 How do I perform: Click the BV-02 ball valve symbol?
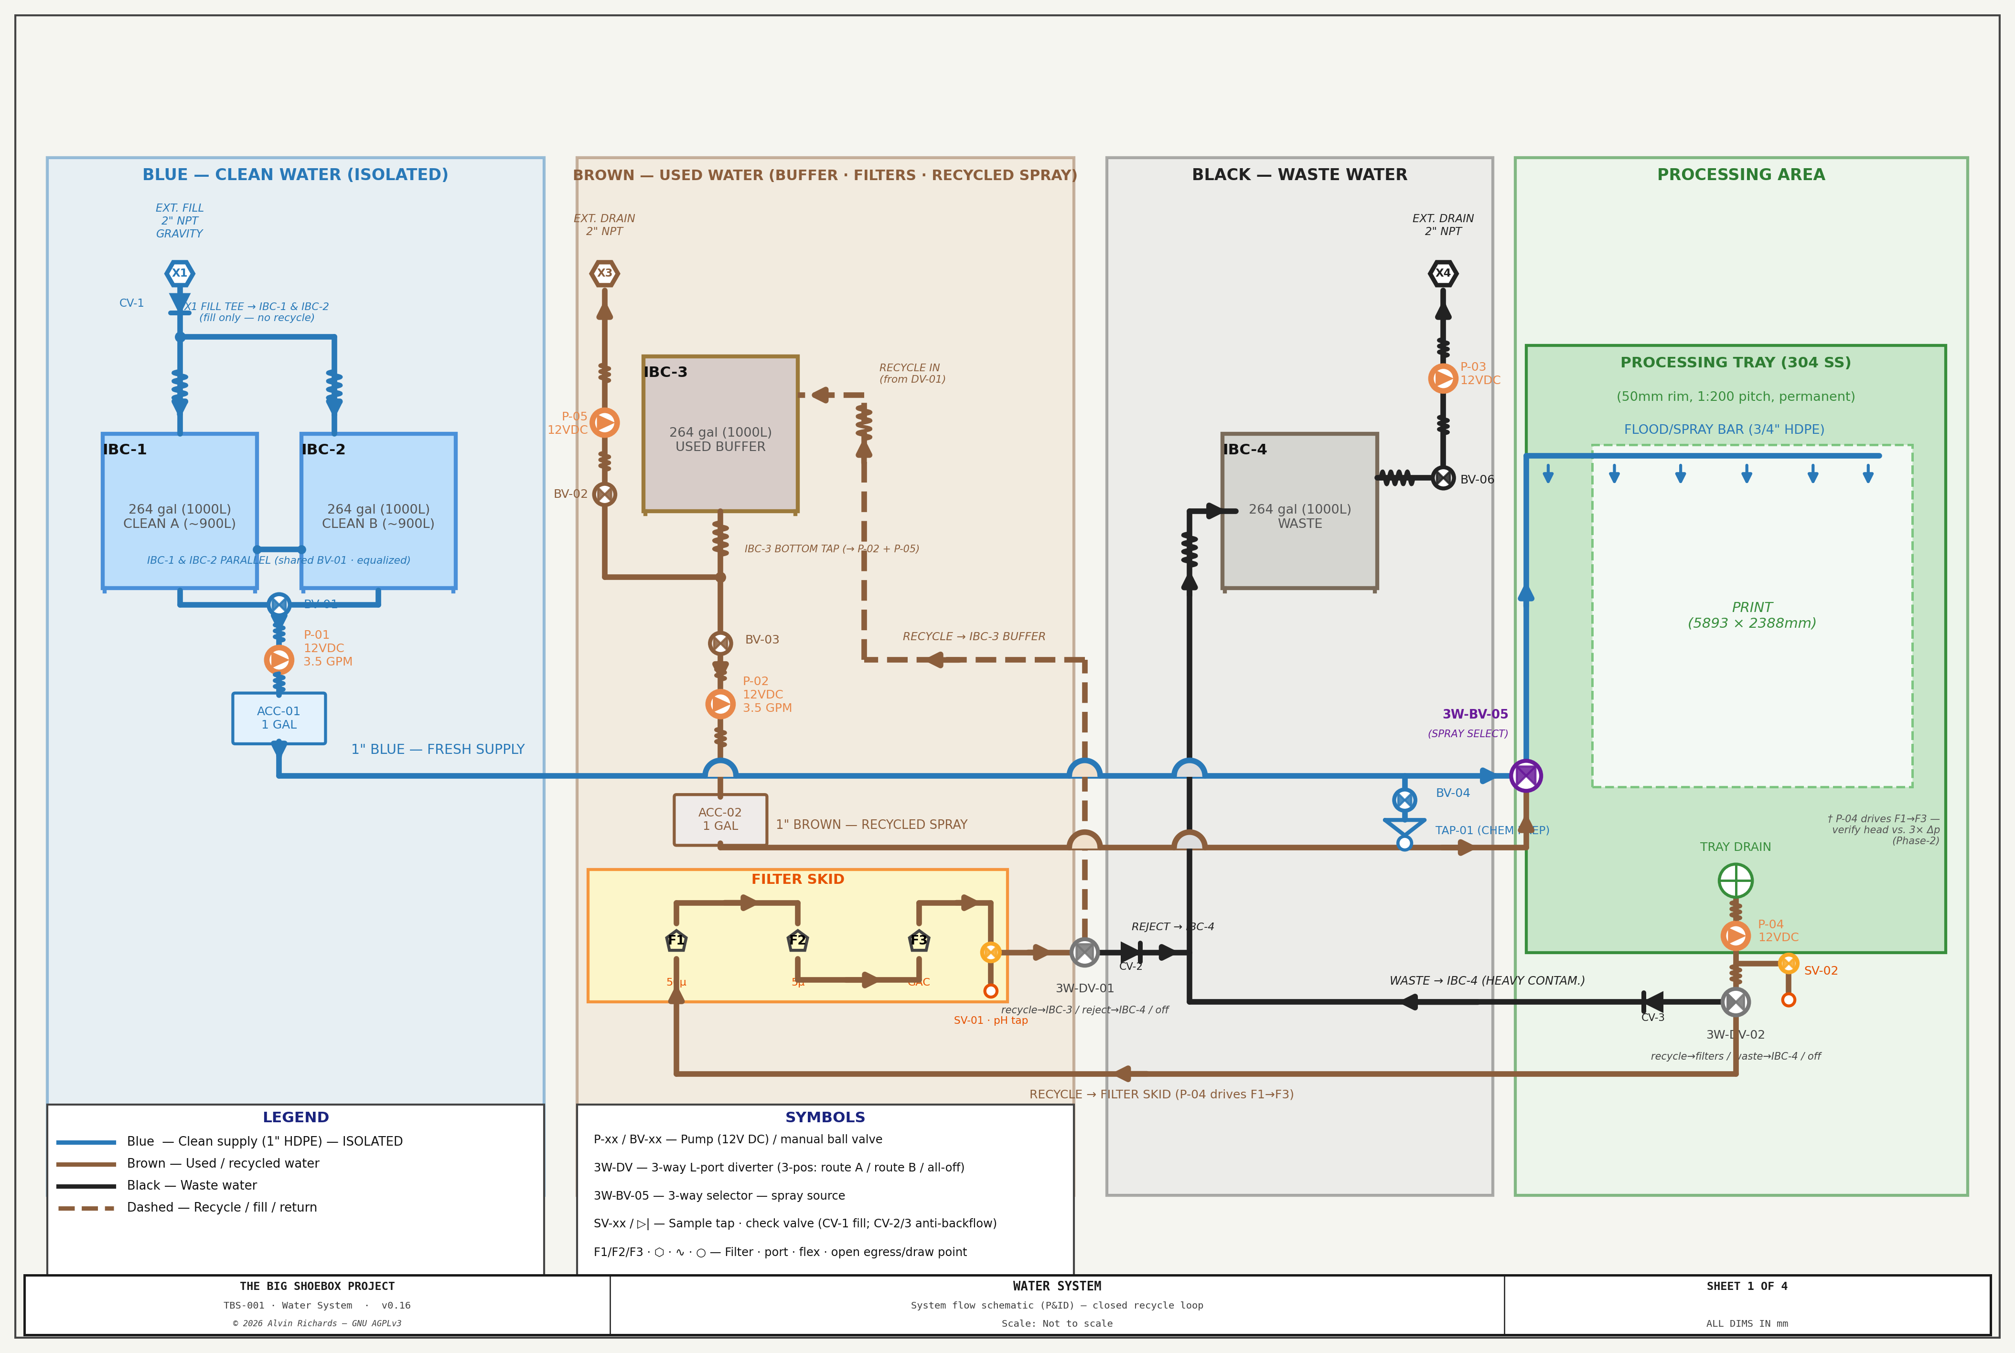tap(605, 494)
